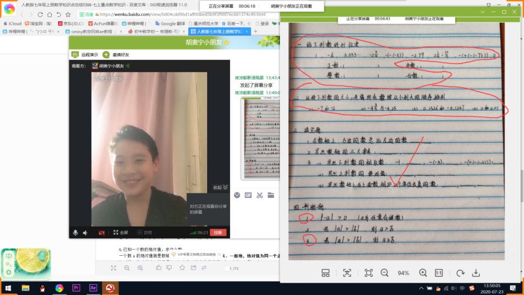Turn on the disabled camera icon
The height and width of the screenshot is (295, 524).
click(x=102, y=233)
